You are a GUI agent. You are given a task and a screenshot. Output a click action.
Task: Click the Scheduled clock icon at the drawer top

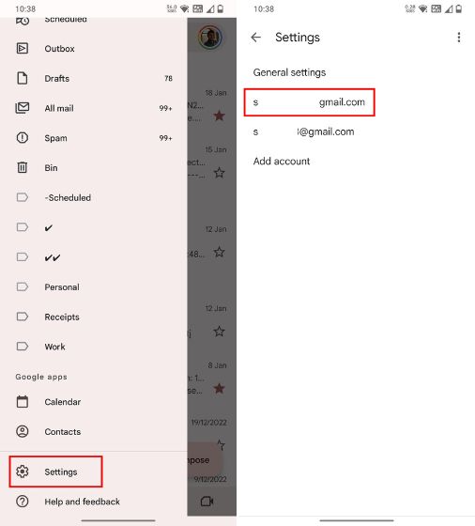pyautogui.click(x=23, y=21)
